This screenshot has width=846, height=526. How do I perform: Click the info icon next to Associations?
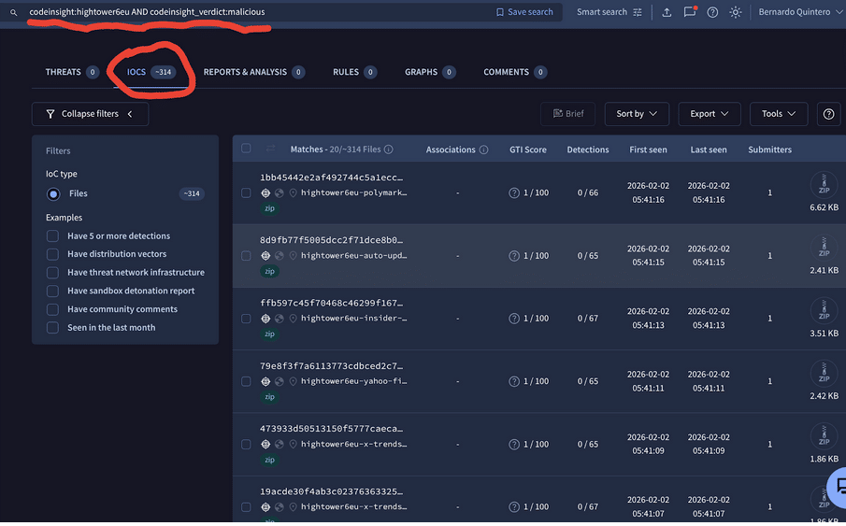click(483, 149)
